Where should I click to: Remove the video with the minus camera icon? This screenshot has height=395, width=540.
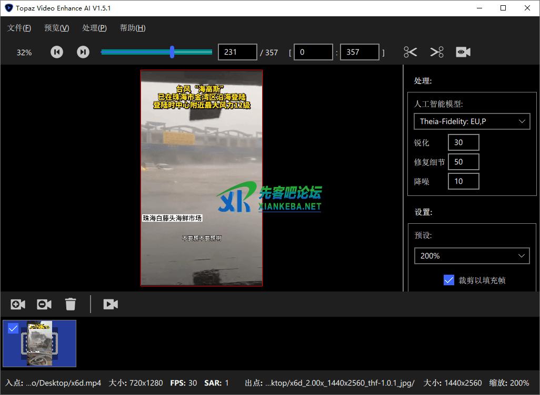click(44, 304)
